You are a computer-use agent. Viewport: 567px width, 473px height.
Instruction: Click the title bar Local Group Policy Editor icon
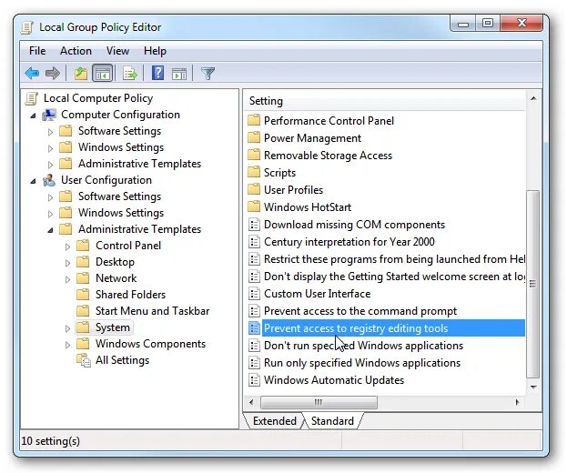(x=27, y=27)
